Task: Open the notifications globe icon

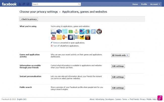Action: pyautogui.click(x=28, y=4)
